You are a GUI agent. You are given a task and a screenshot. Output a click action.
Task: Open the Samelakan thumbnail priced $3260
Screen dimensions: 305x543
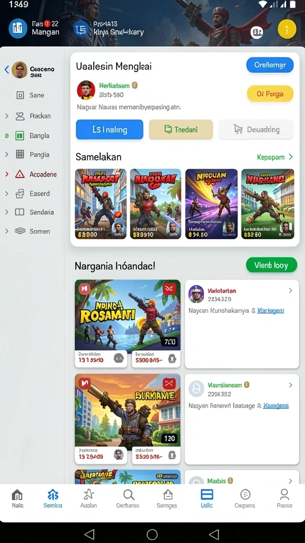267,204
